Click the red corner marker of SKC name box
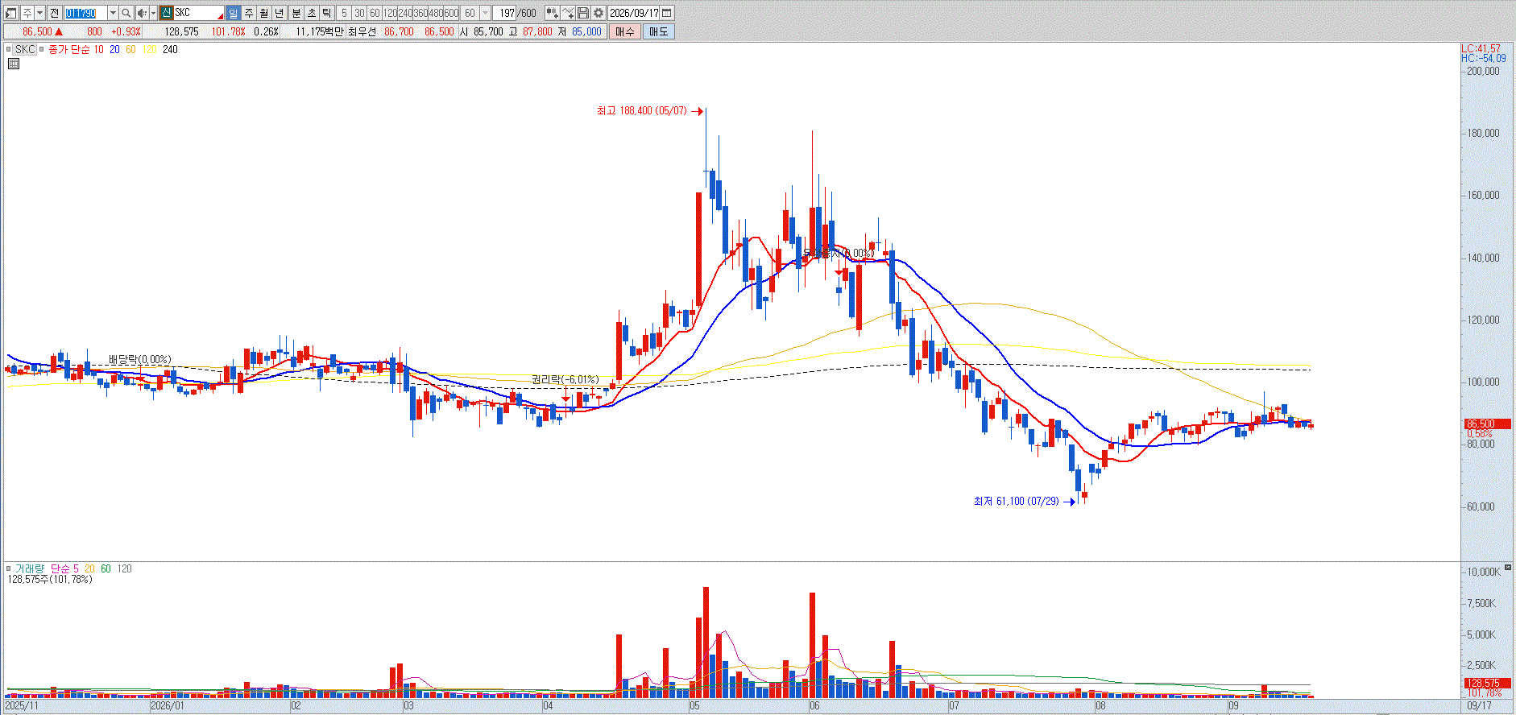1516x715 pixels. (x=221, y=16)
